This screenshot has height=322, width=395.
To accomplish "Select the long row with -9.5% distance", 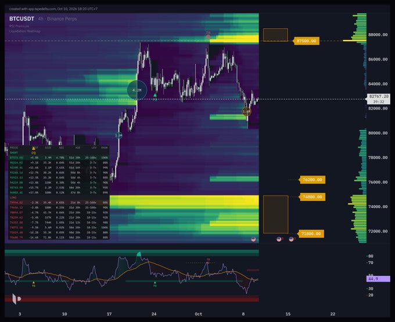I will 59,227.
